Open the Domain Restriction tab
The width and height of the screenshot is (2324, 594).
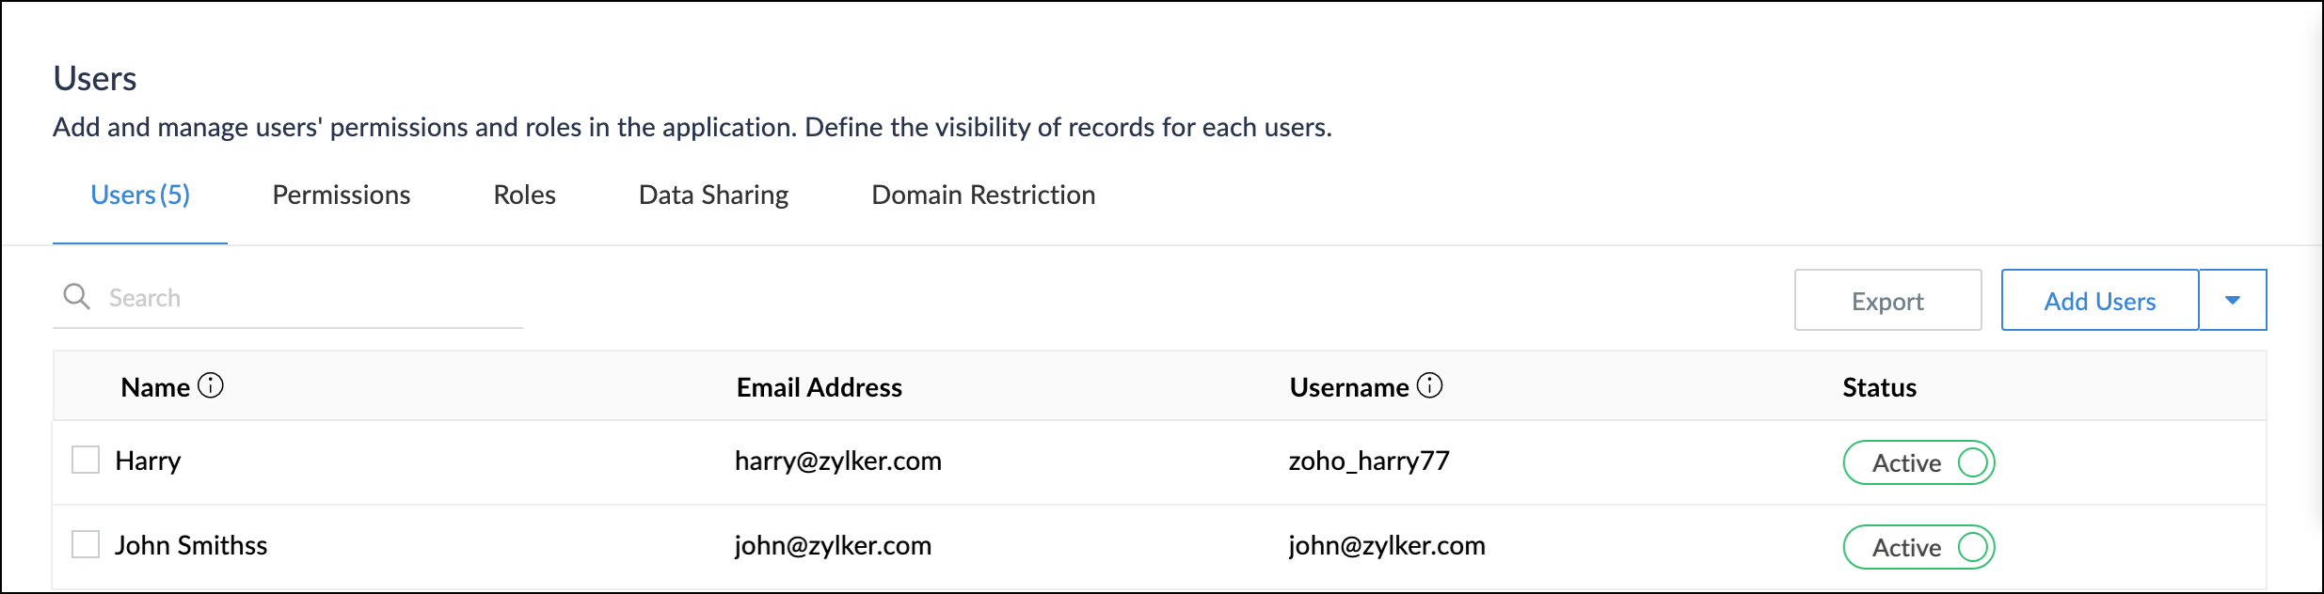(x=983, y=195)
